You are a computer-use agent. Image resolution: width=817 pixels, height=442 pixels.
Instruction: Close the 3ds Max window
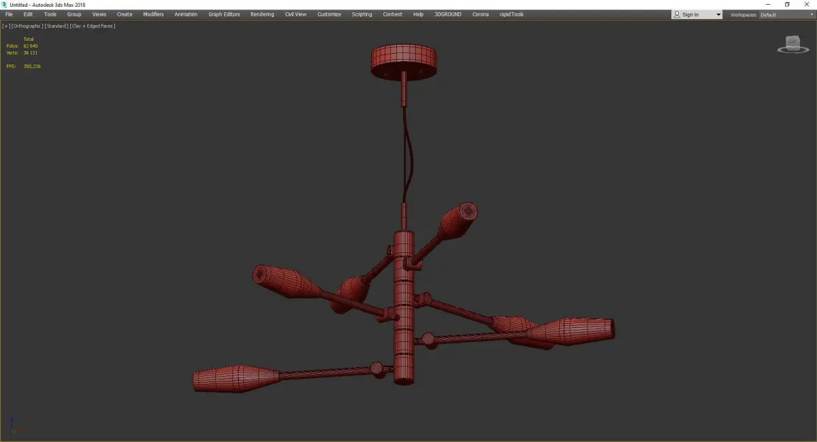click(x=807, y=4)
